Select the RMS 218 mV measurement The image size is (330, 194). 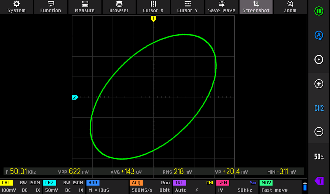click(x=177, y=172)
